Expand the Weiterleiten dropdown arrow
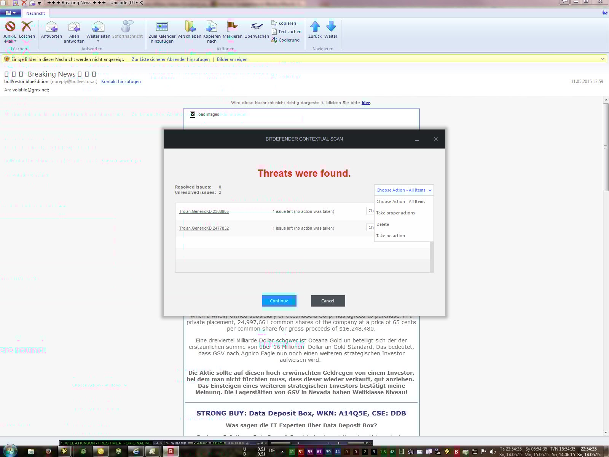 tap(98, 41)
